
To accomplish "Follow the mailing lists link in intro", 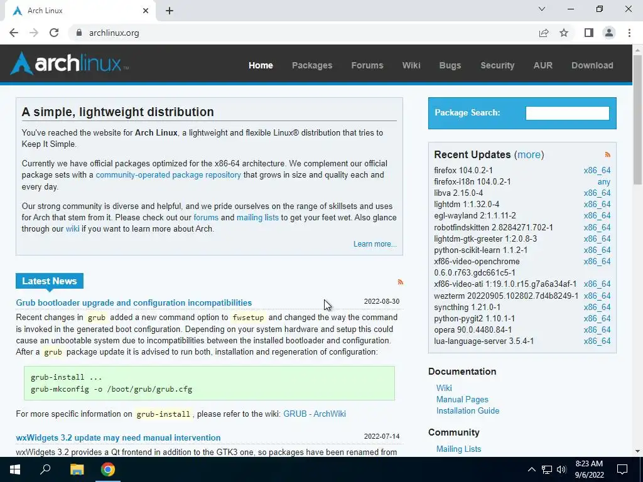I will pos(257,217).
